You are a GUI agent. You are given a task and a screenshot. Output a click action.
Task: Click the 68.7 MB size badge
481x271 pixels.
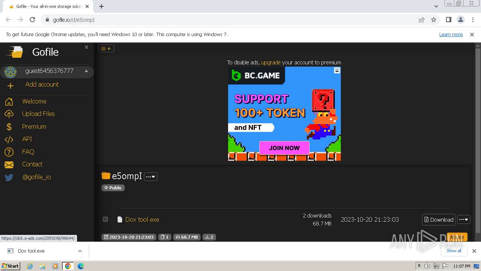187,237
